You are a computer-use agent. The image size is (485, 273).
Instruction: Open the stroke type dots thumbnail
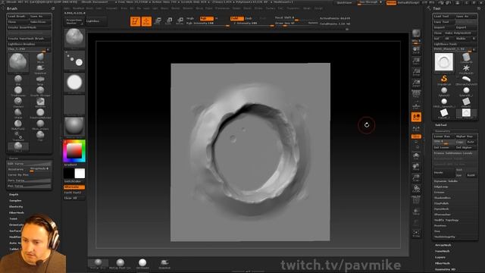click(74, 60)
